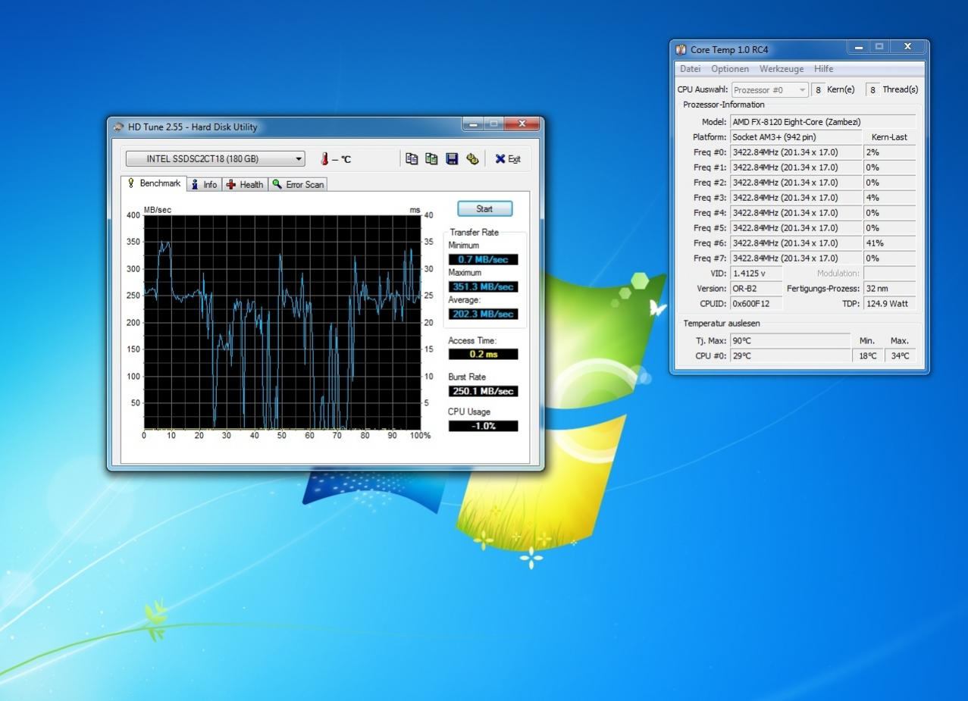
Task: Click the Tj. Max value 90°C
Action: coord(791,341)
